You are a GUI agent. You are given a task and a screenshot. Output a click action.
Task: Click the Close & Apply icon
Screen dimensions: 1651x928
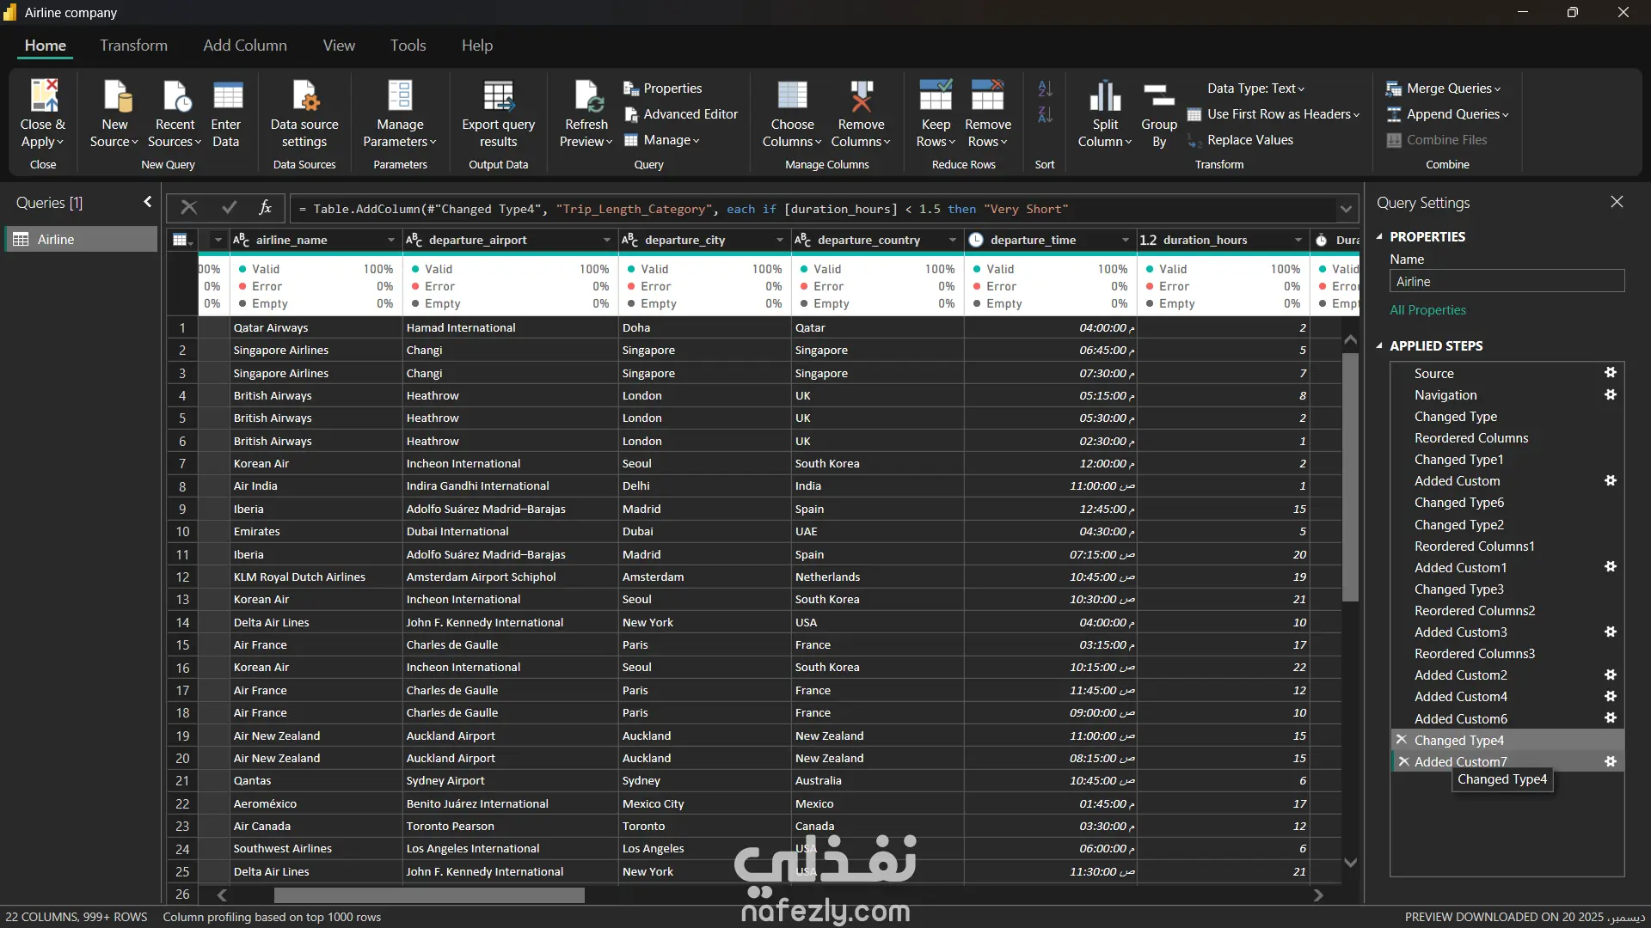43,96
